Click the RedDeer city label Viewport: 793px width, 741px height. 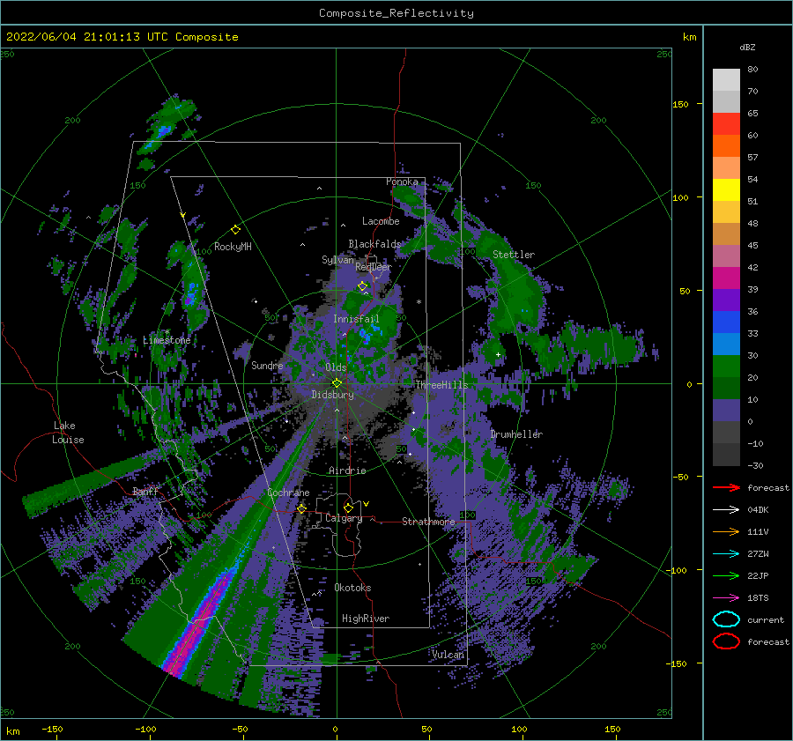coord(374,267)
